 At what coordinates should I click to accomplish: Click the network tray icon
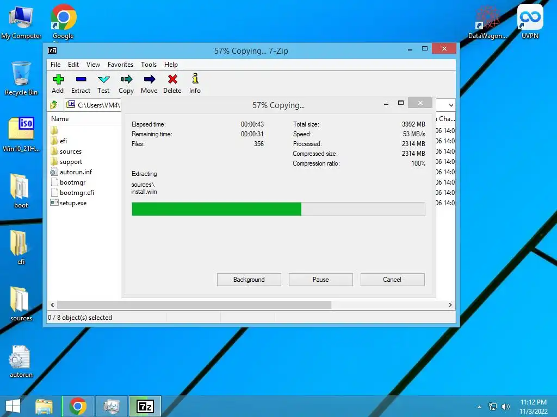(493, 407)
